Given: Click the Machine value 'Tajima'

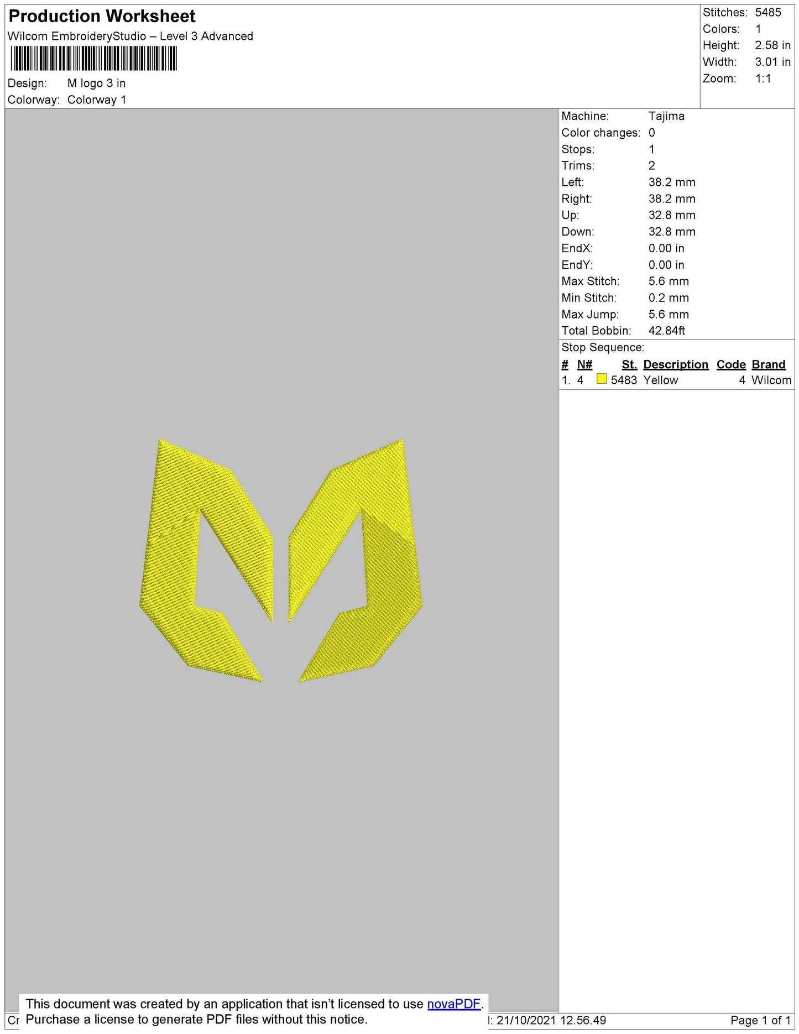Looking at the screenshot, I should click(x=666, y=116).
